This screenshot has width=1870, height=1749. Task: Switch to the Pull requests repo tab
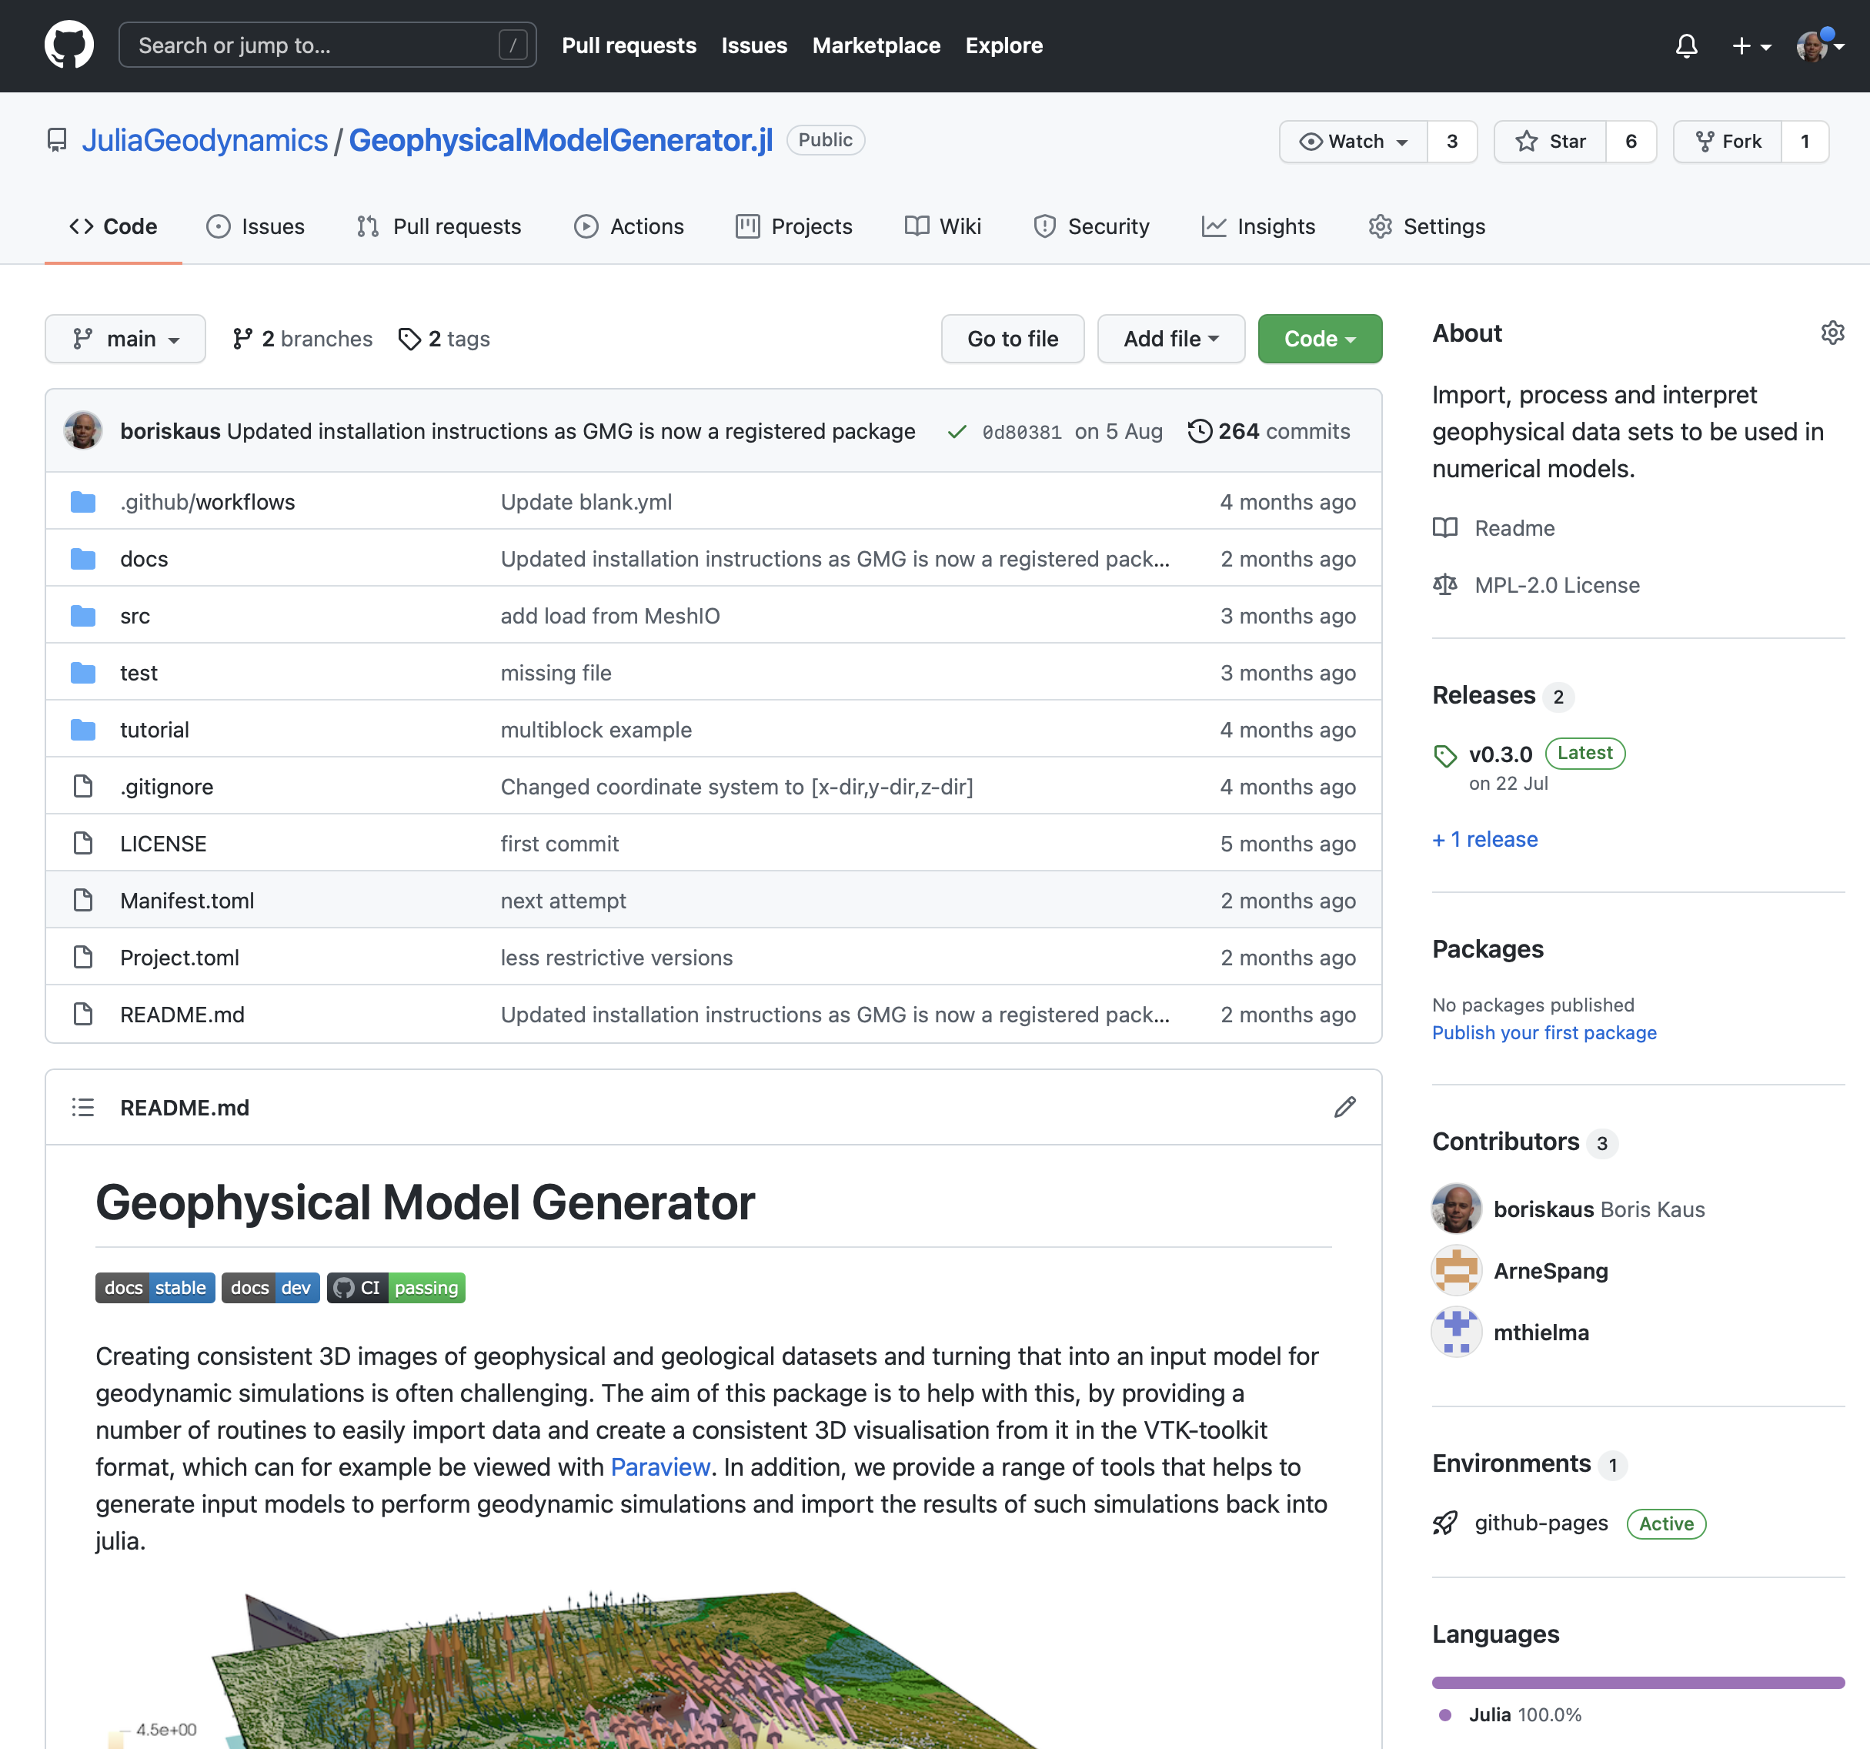click(x=439, y=227)
